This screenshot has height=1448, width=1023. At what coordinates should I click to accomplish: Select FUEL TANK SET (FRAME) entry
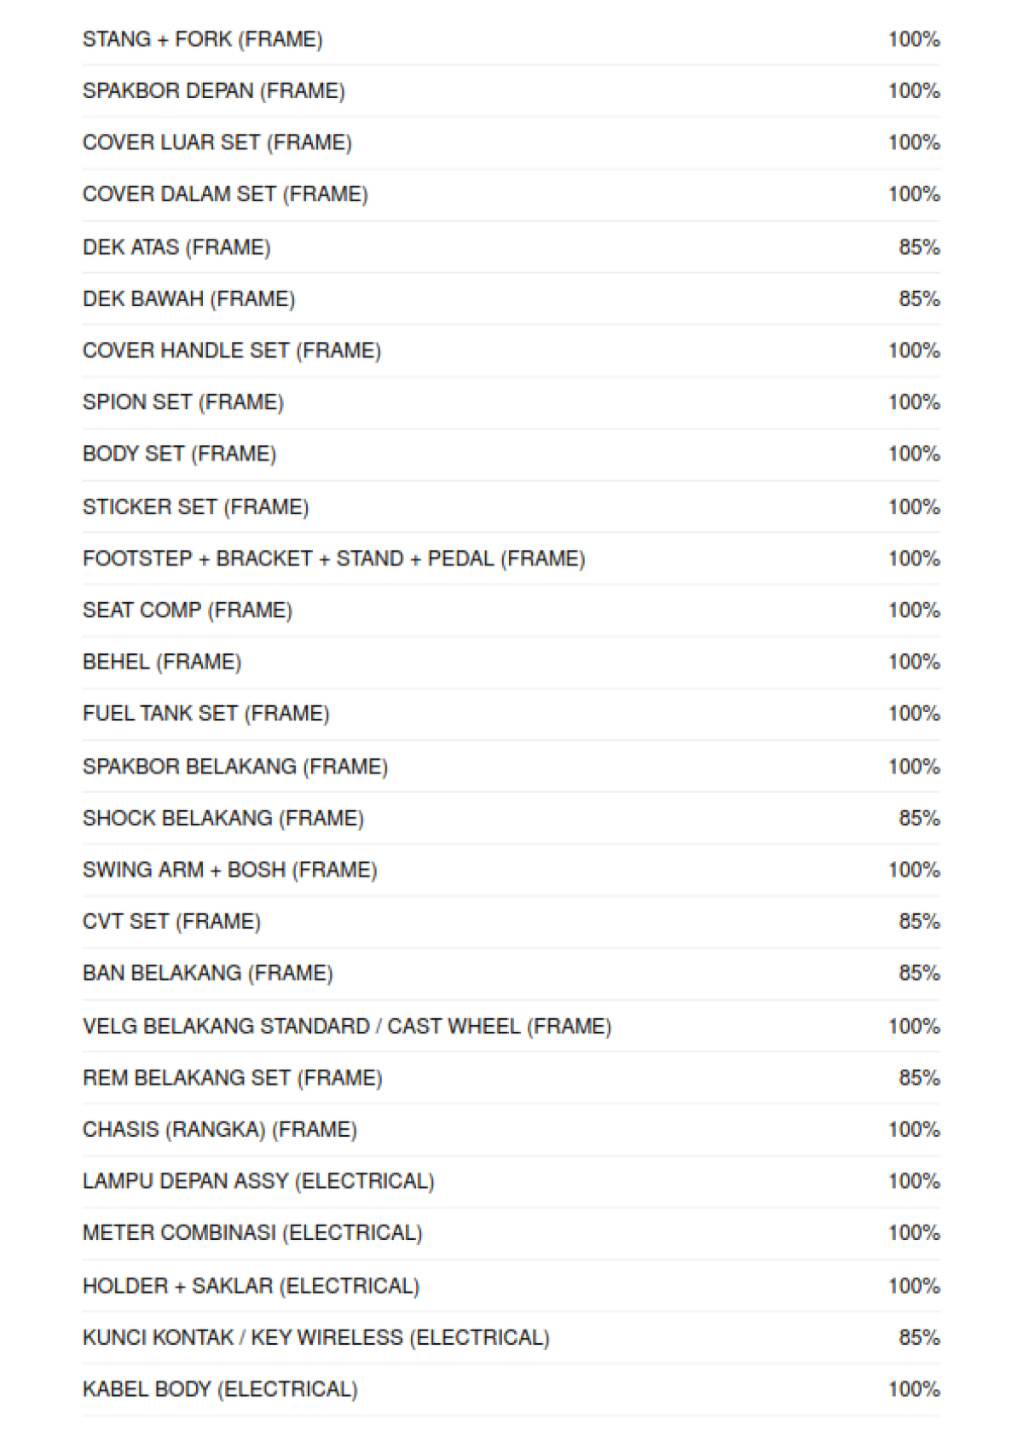point(205,714)
